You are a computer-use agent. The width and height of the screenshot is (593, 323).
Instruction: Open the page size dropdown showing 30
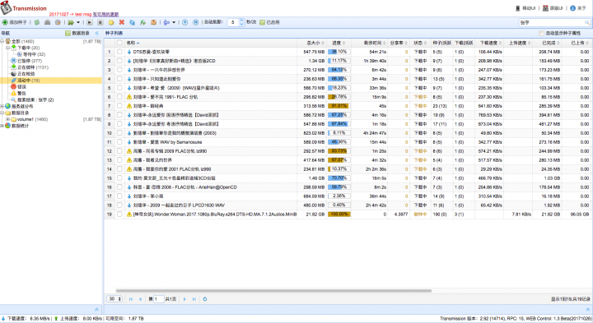(x=114, y=299)
